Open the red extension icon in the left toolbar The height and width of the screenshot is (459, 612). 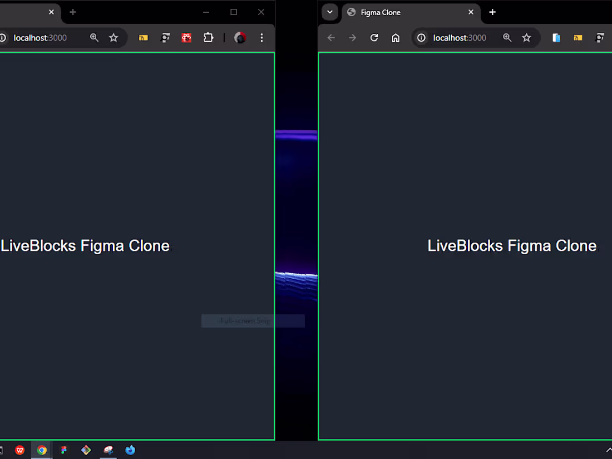(186, 37)
